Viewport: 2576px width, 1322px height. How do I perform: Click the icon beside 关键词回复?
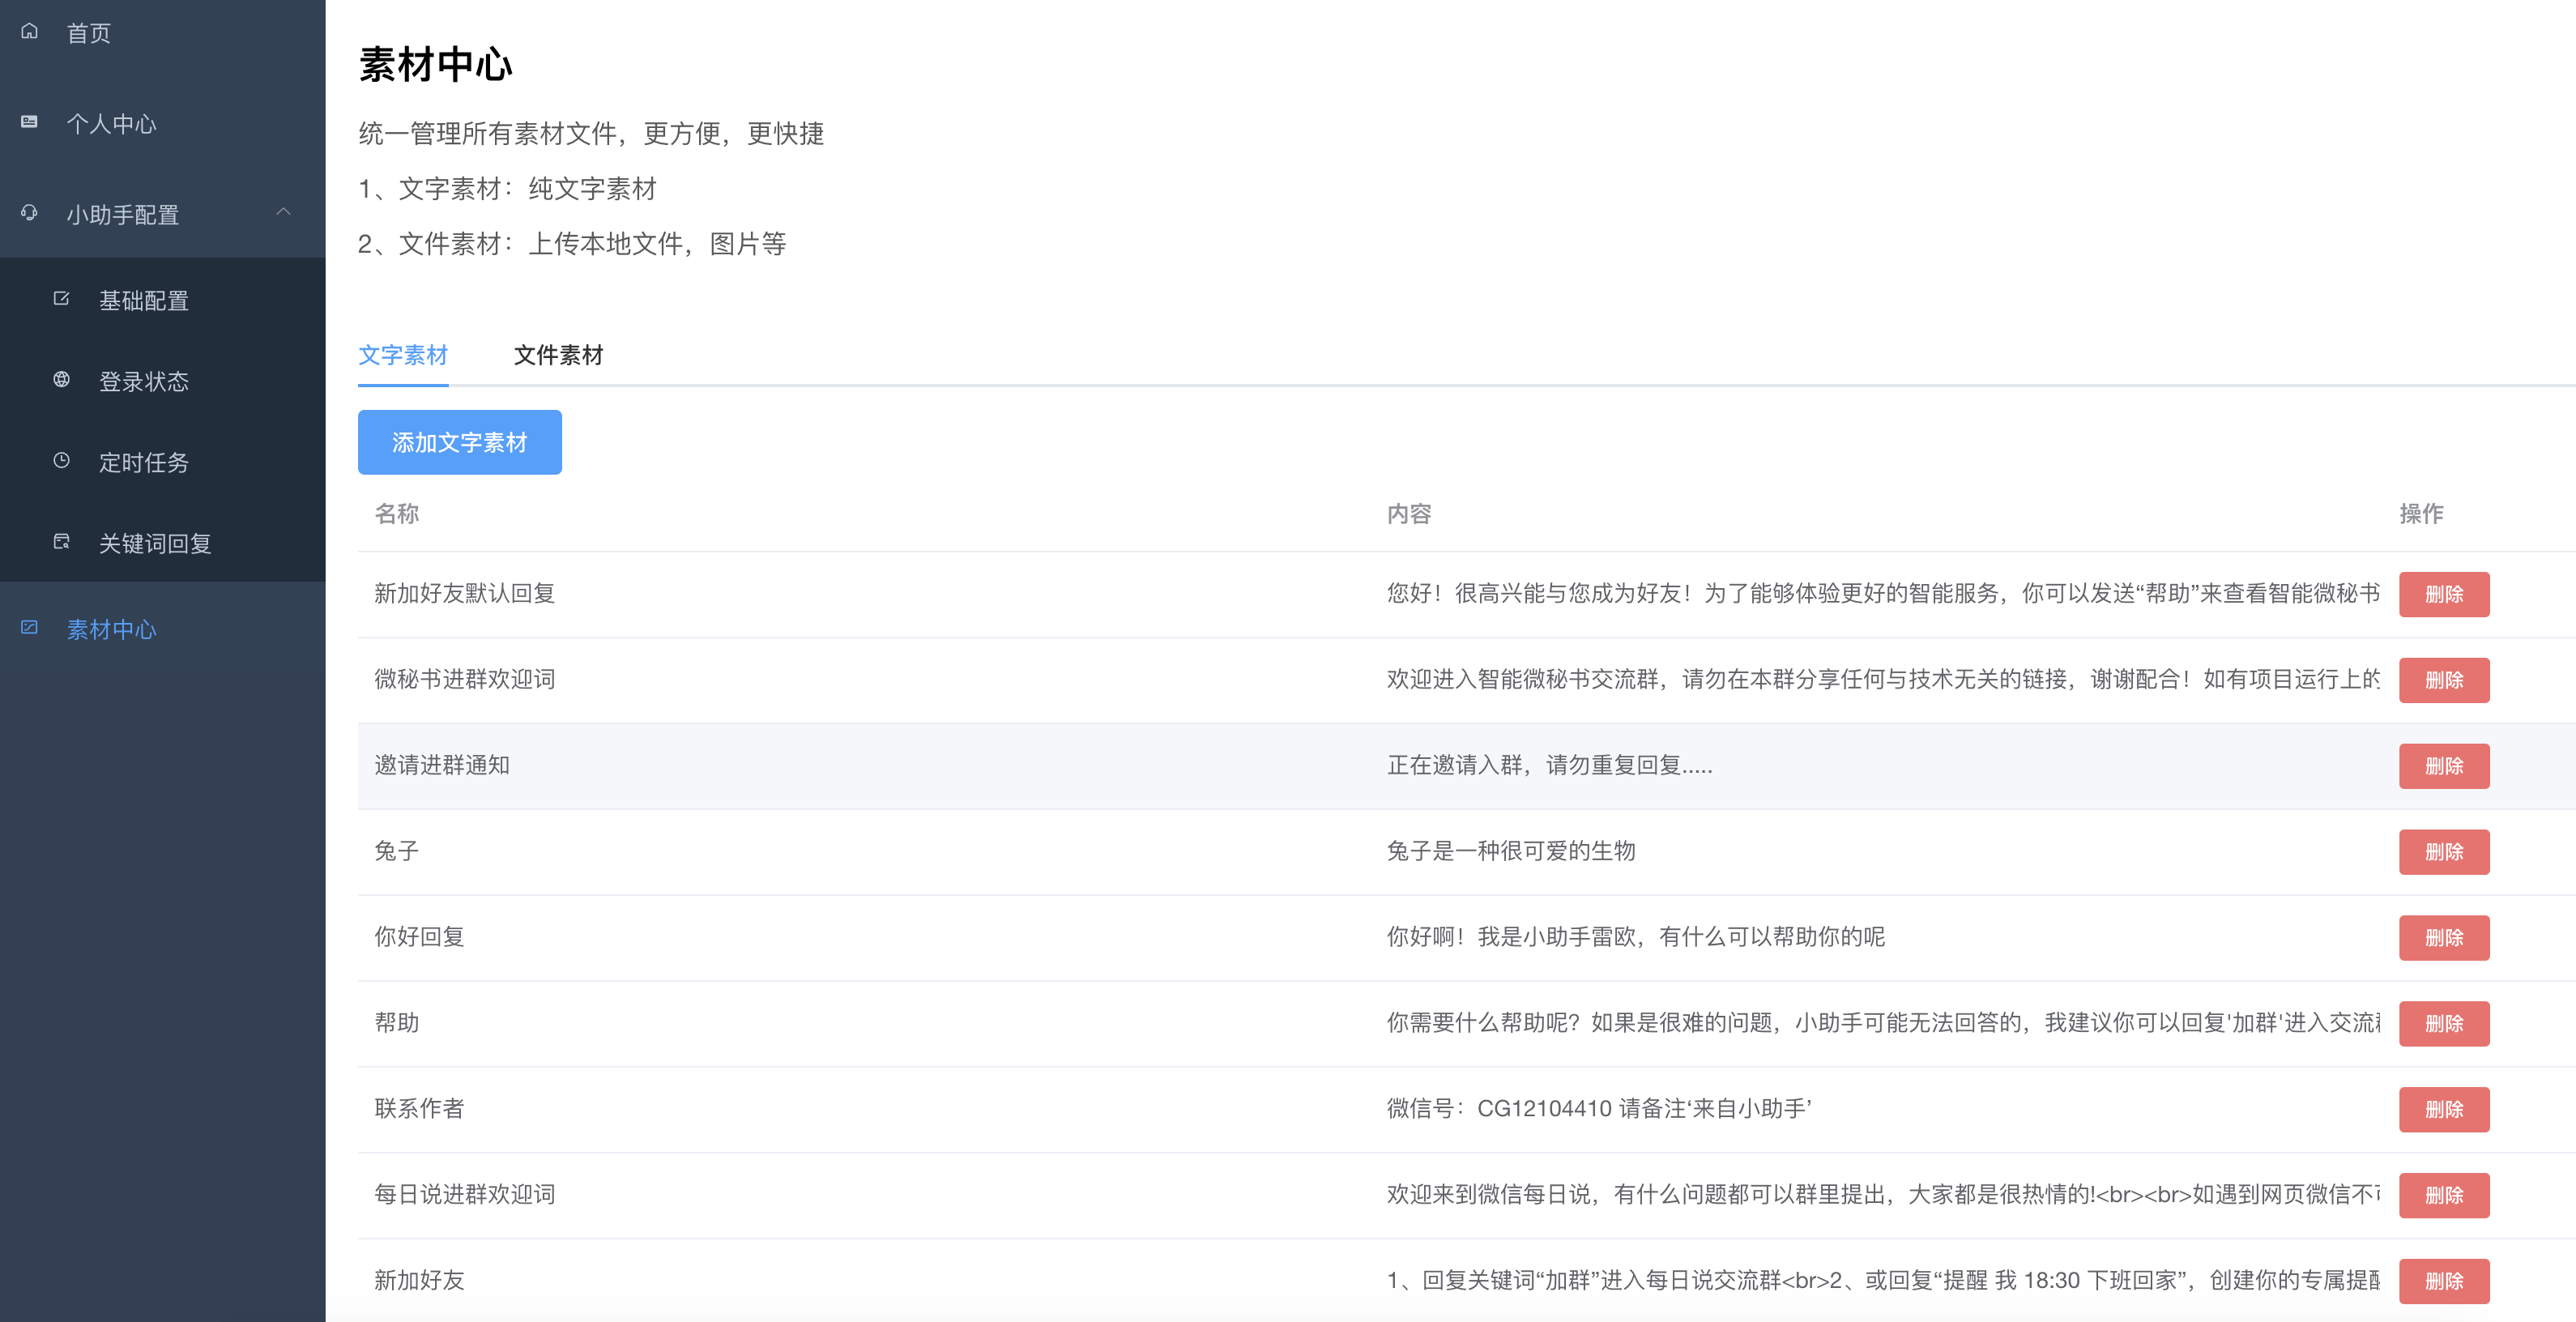coord(61,542)
